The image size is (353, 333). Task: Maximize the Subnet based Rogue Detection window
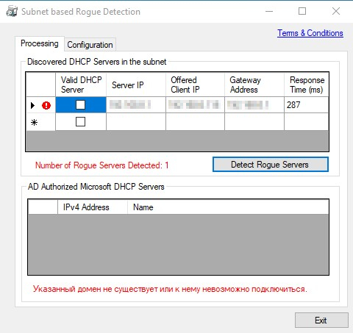[x=302, y=11]
